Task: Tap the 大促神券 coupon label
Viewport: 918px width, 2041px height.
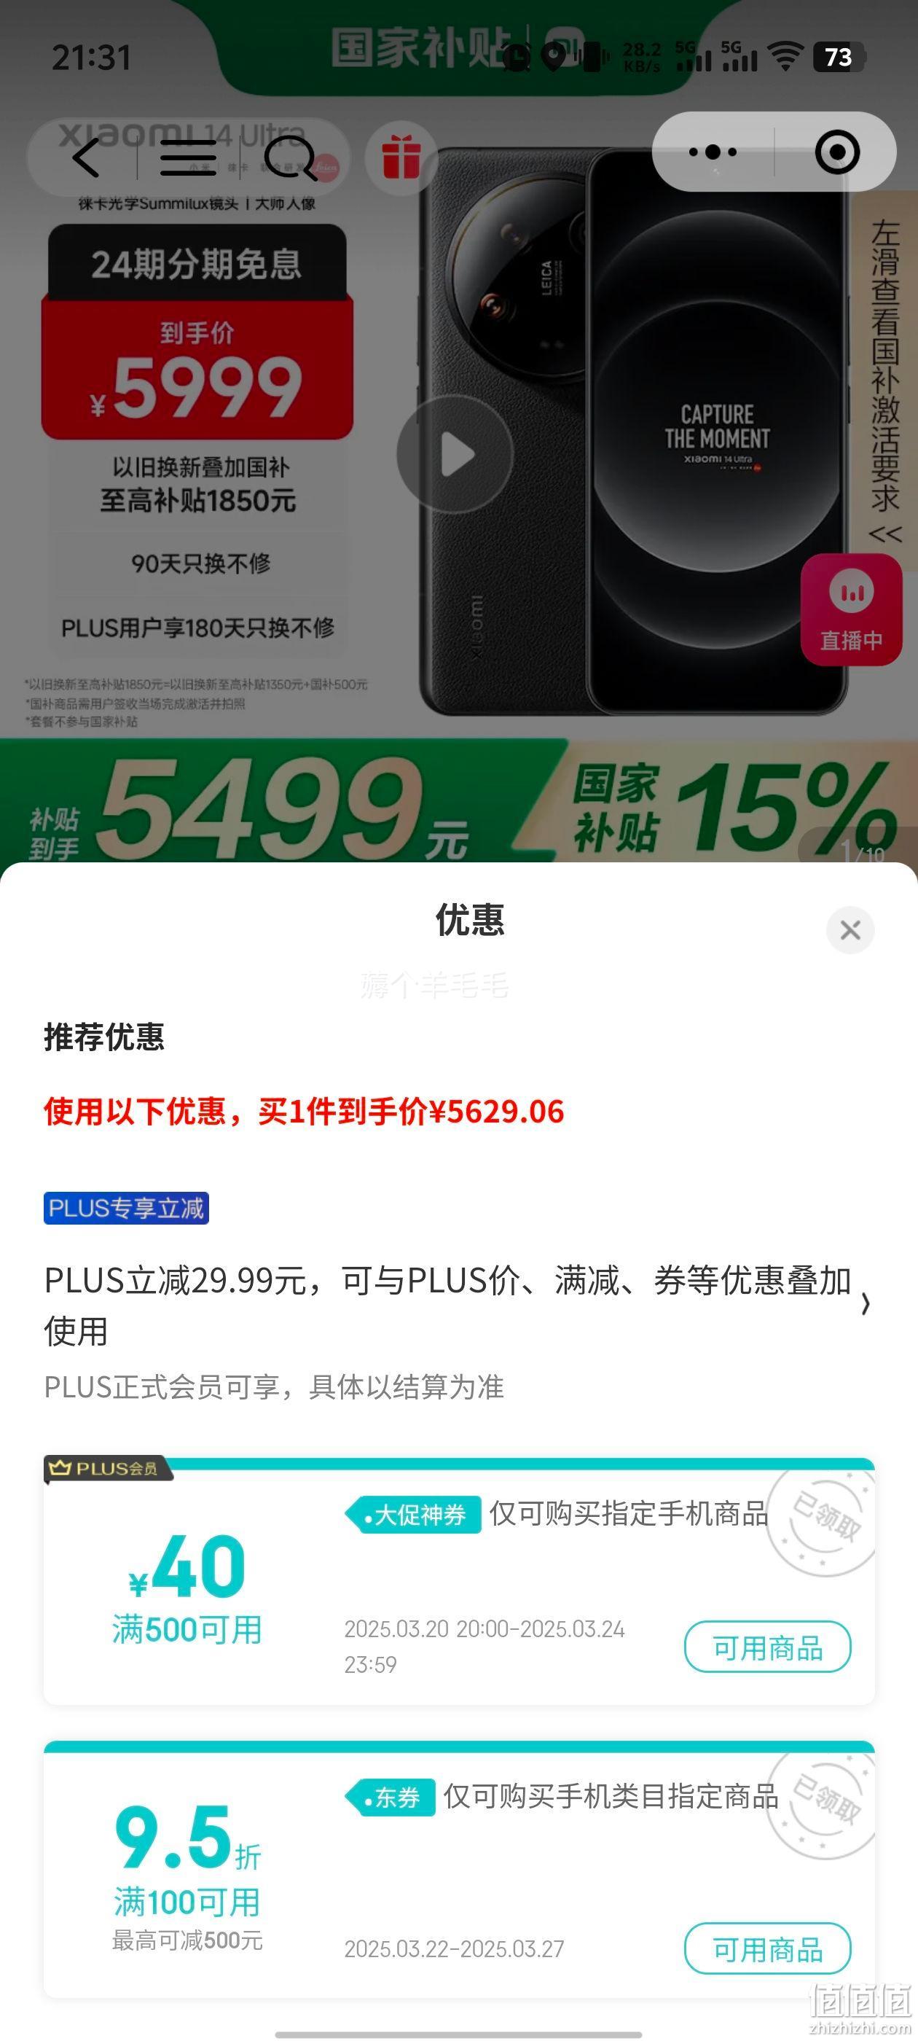Action: (x=413, y=1515)
